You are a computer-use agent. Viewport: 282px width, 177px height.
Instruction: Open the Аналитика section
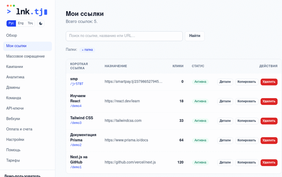(28, 77)
